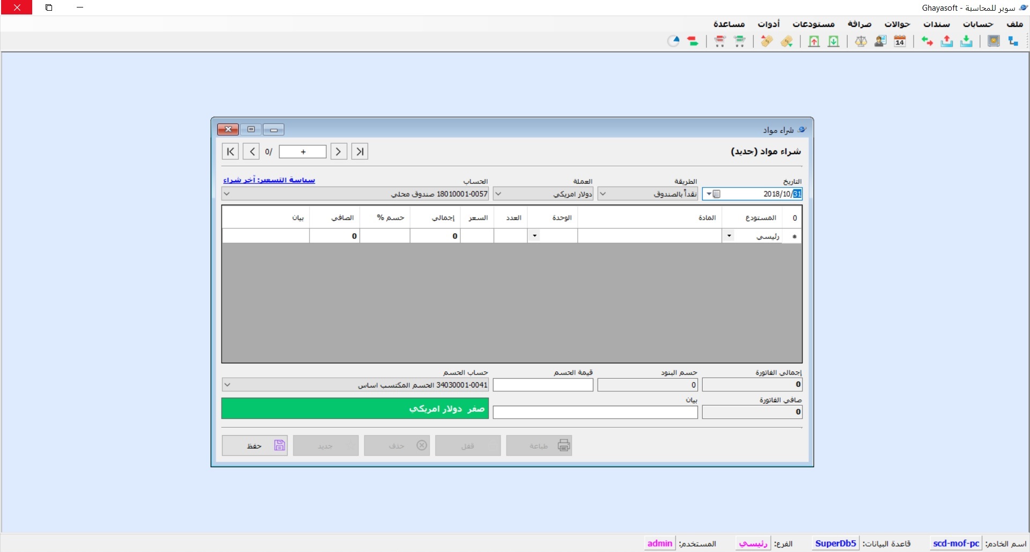Open the الحساب account dropdown

(227, 194)
